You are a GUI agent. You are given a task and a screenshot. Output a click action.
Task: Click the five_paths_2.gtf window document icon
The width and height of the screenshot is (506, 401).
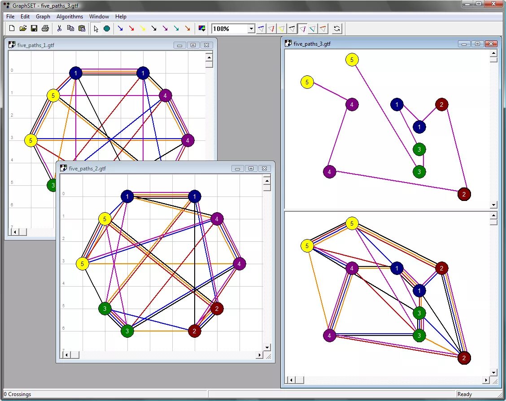(64, 168)
